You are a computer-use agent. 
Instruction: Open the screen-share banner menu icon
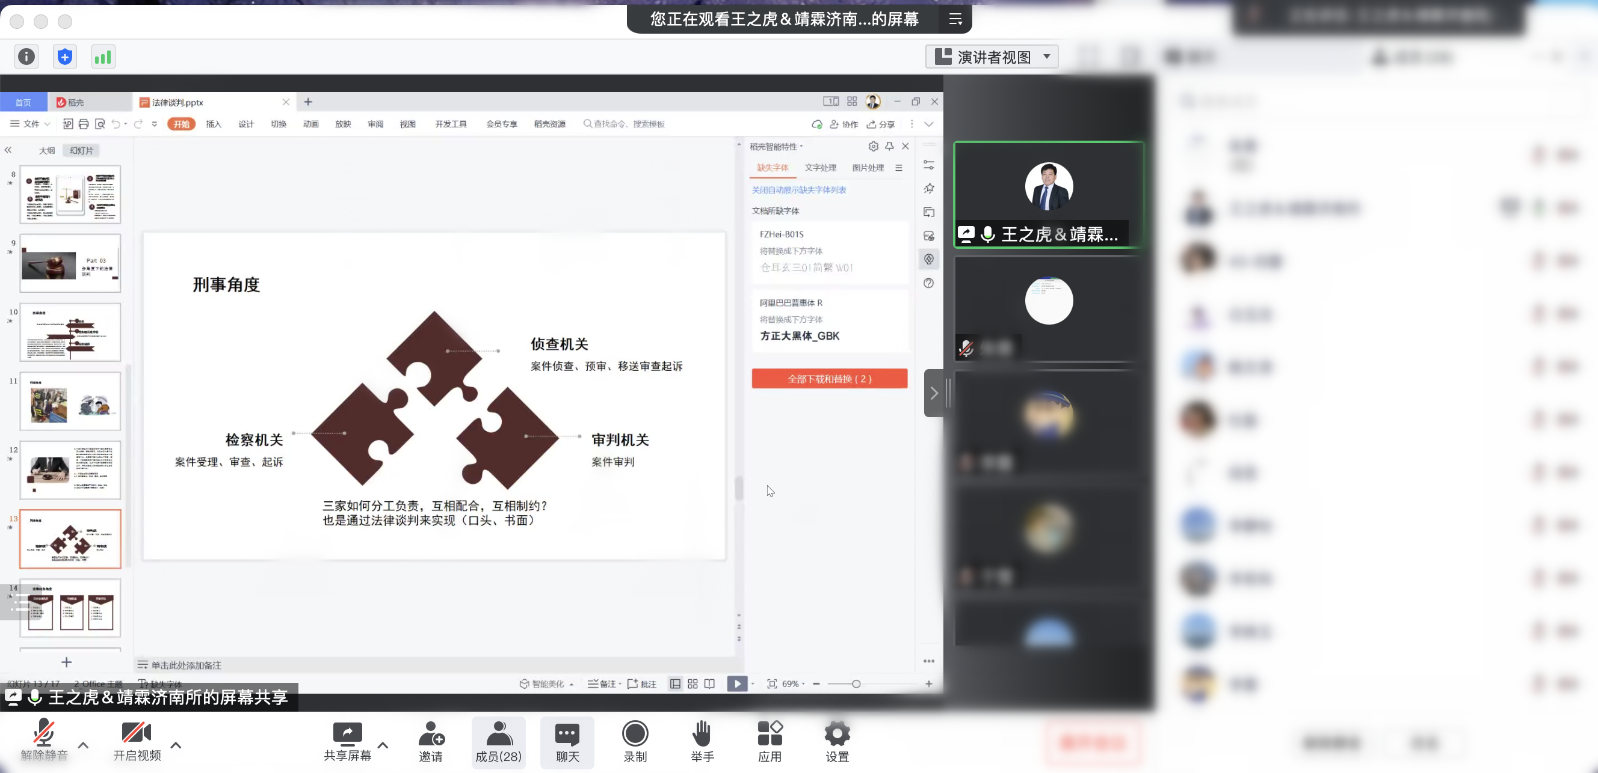pos(955,19)
